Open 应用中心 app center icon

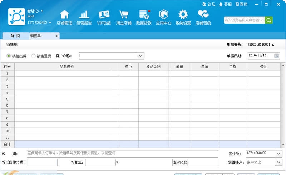click(x=163, y=15)
